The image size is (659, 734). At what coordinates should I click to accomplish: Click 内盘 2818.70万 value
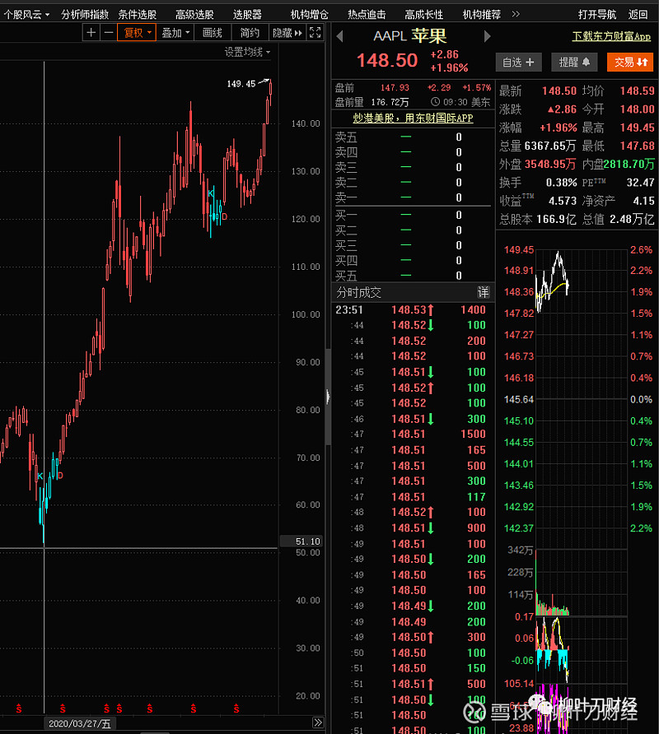629,165
